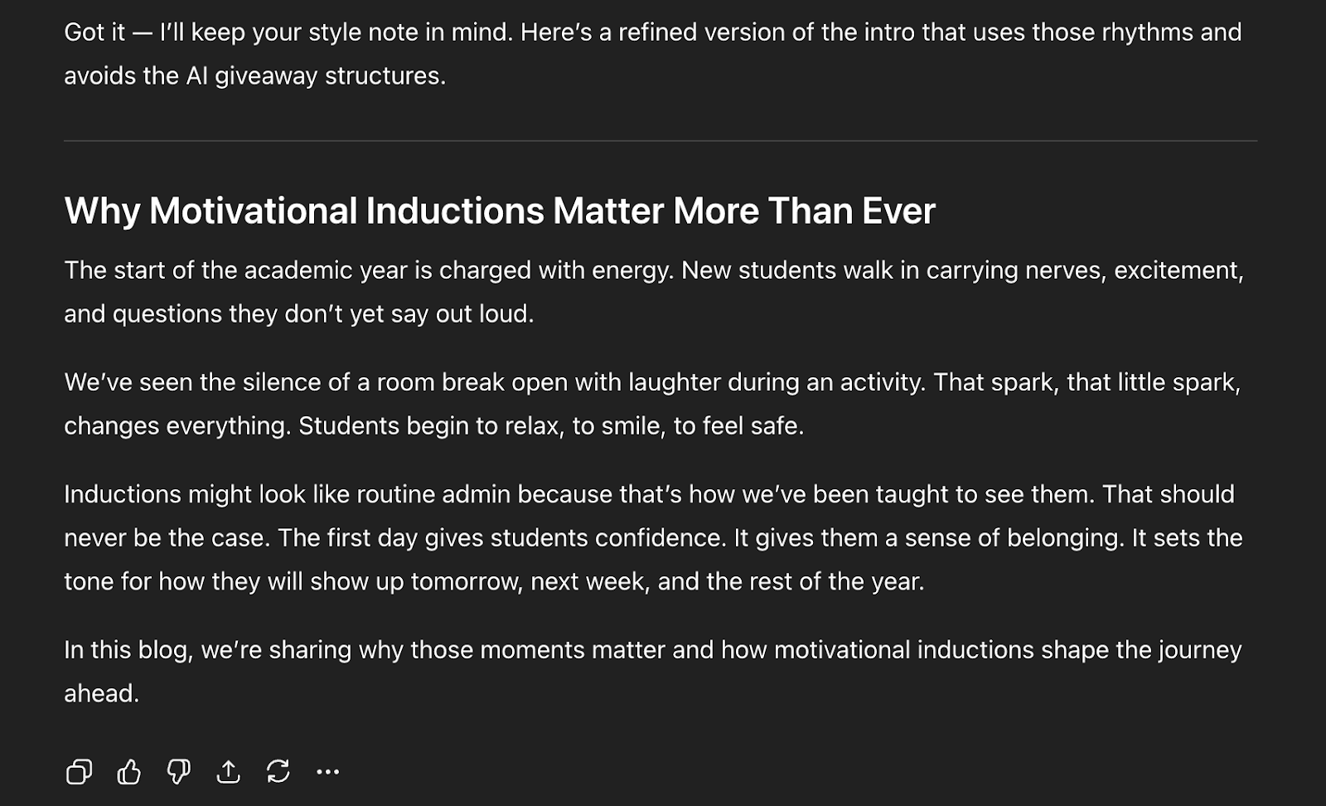
Task: Click the horizontal divider under the intro message
Action: [660, 141]
